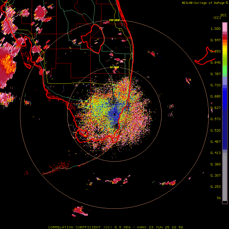Click the 0.307 scale value
The height and width of the screenshot is (229, 229).
(x=216, y=176)
